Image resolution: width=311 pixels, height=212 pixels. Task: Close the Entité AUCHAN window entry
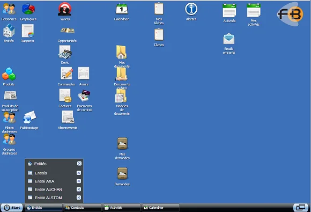tap(79, 189)
